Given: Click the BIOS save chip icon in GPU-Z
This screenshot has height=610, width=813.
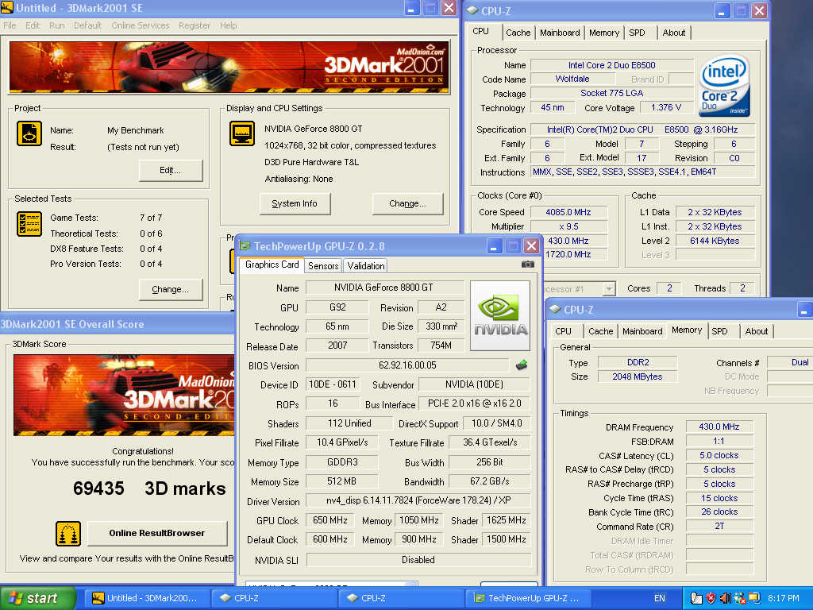Looking at the screenshot, I should click(x=522, y=365).
